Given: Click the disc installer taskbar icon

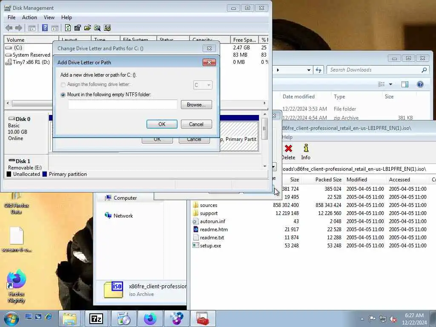Looking at the screenshot, I should (x=124, y=318).
